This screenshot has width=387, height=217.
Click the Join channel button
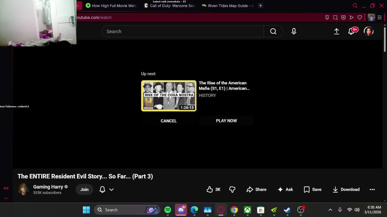pyautogui.click(x=84, y=190)
